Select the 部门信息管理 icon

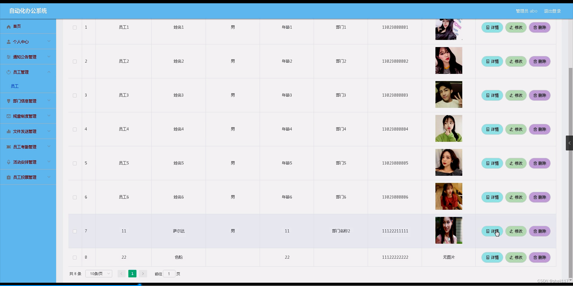pos(8,101)
